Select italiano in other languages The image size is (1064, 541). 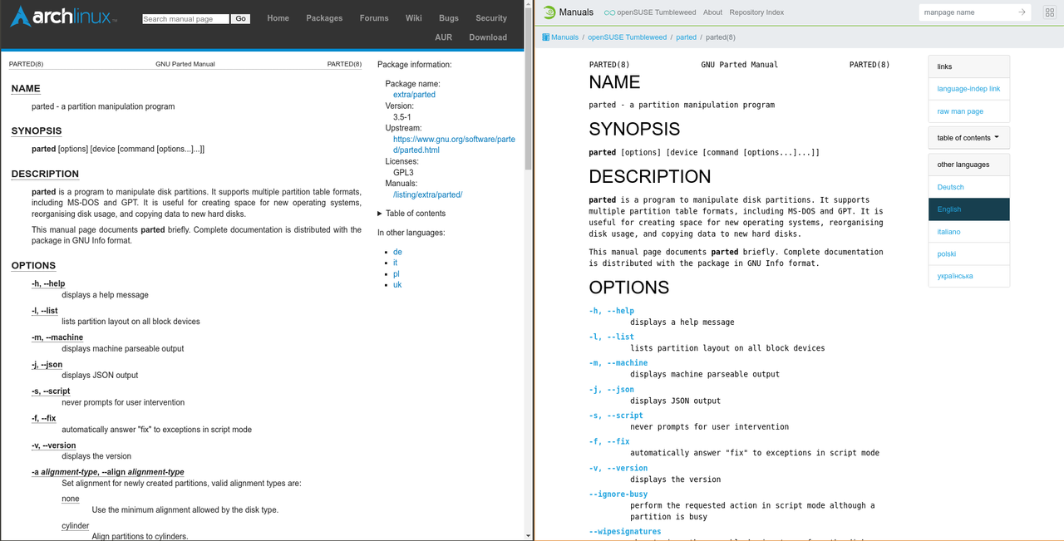(x=968, y=232)
